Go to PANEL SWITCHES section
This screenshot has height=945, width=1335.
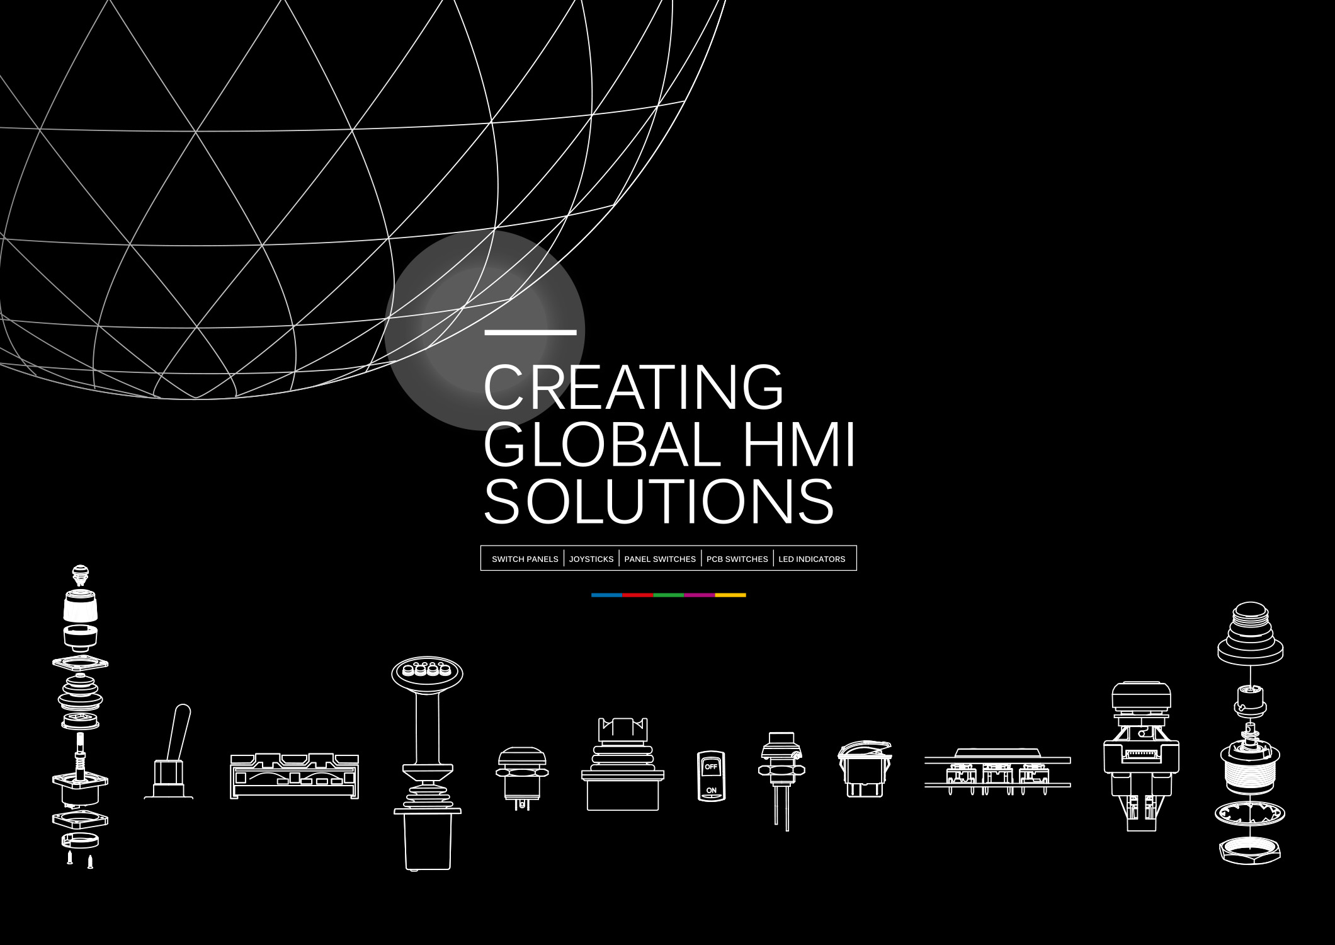659,559
